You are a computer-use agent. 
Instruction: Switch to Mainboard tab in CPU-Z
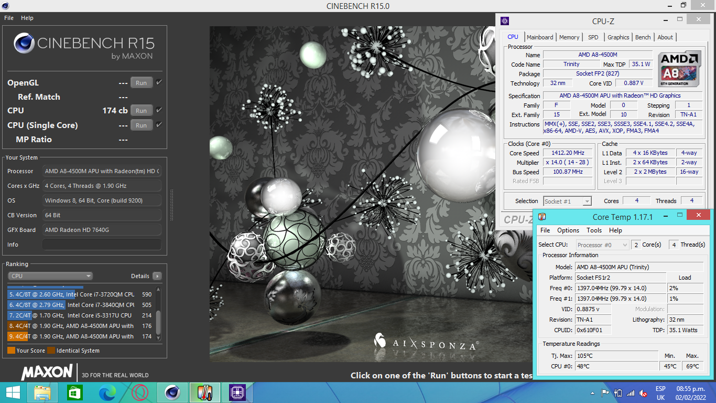[540, 37]
